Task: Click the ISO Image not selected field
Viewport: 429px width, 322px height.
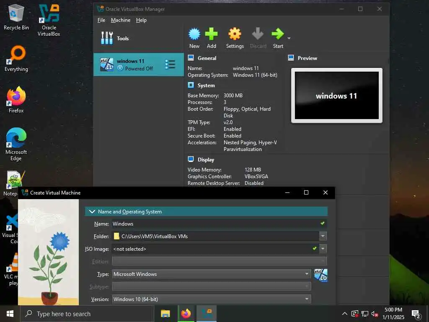Action: [x=215, y=249]
